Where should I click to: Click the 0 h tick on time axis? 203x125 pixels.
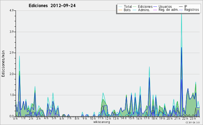point(15,118)
